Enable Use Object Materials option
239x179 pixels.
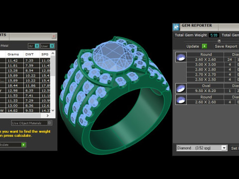(49, 123)
